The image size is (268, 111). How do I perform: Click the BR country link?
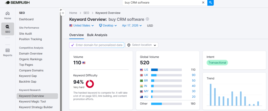tap(146, 81)
